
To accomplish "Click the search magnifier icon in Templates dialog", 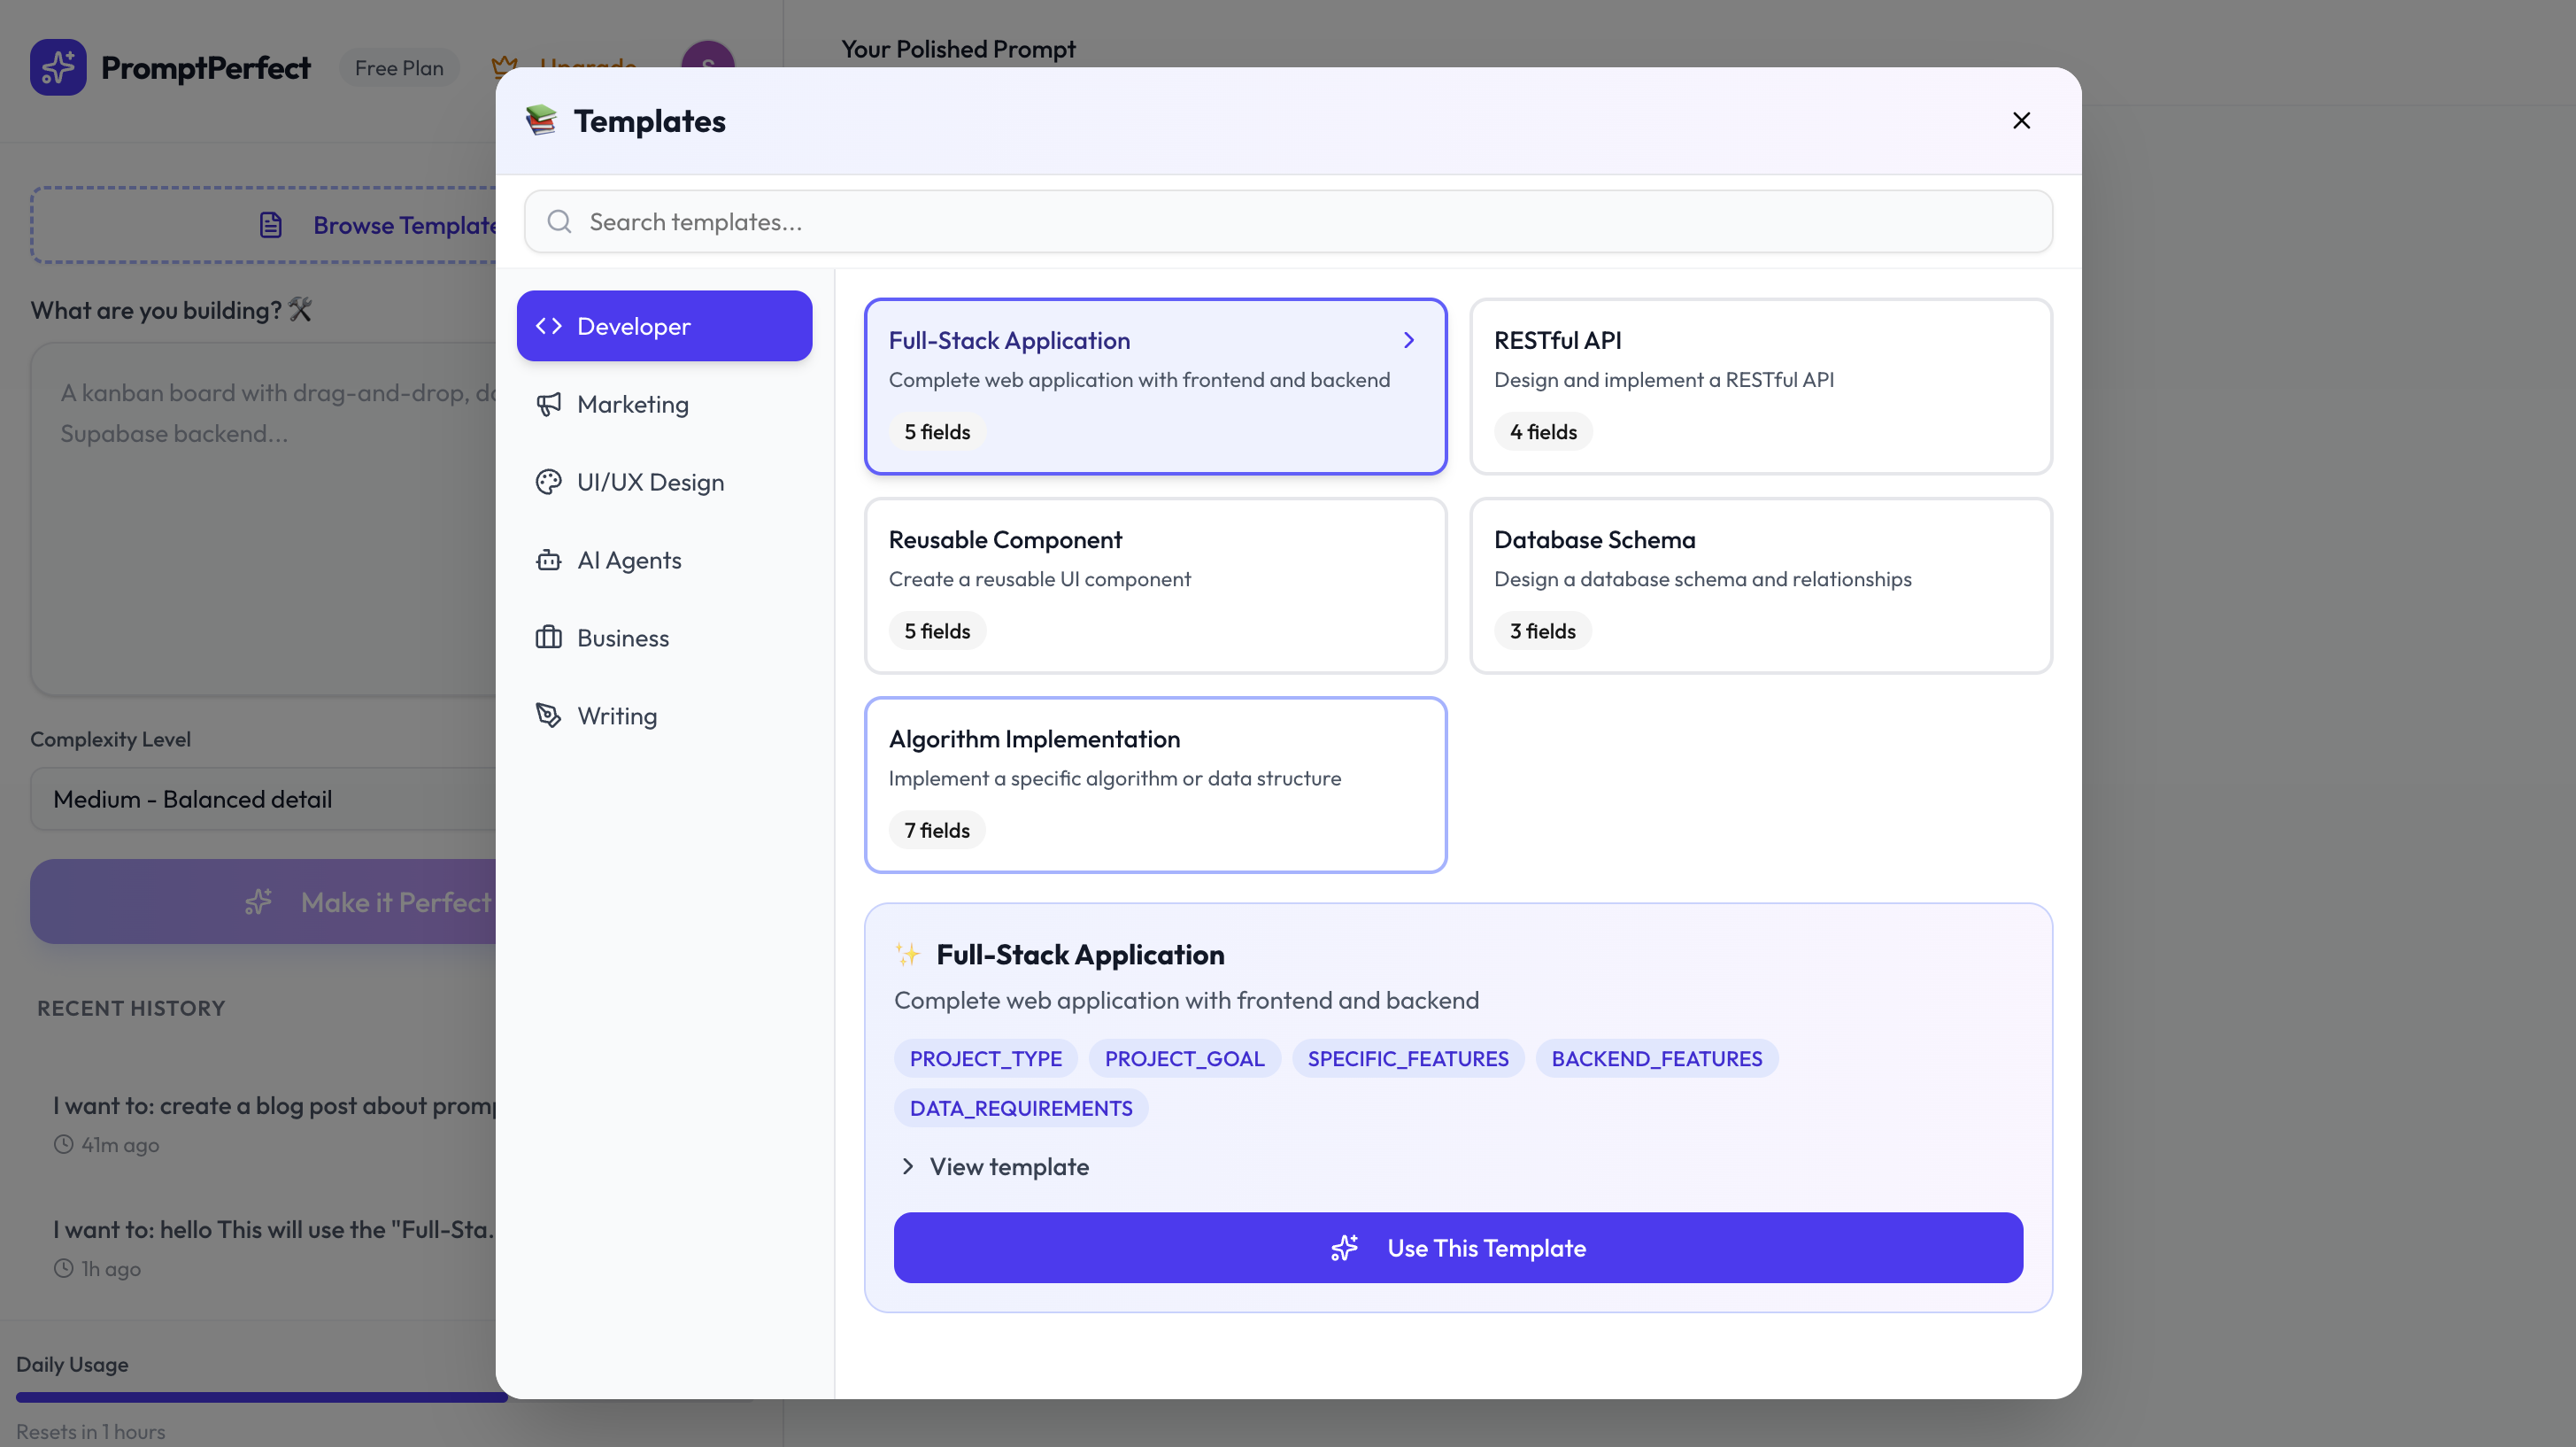I will 560,221.
